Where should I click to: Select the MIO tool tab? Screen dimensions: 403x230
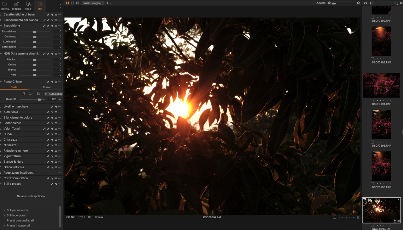click(x=40, y=6)
